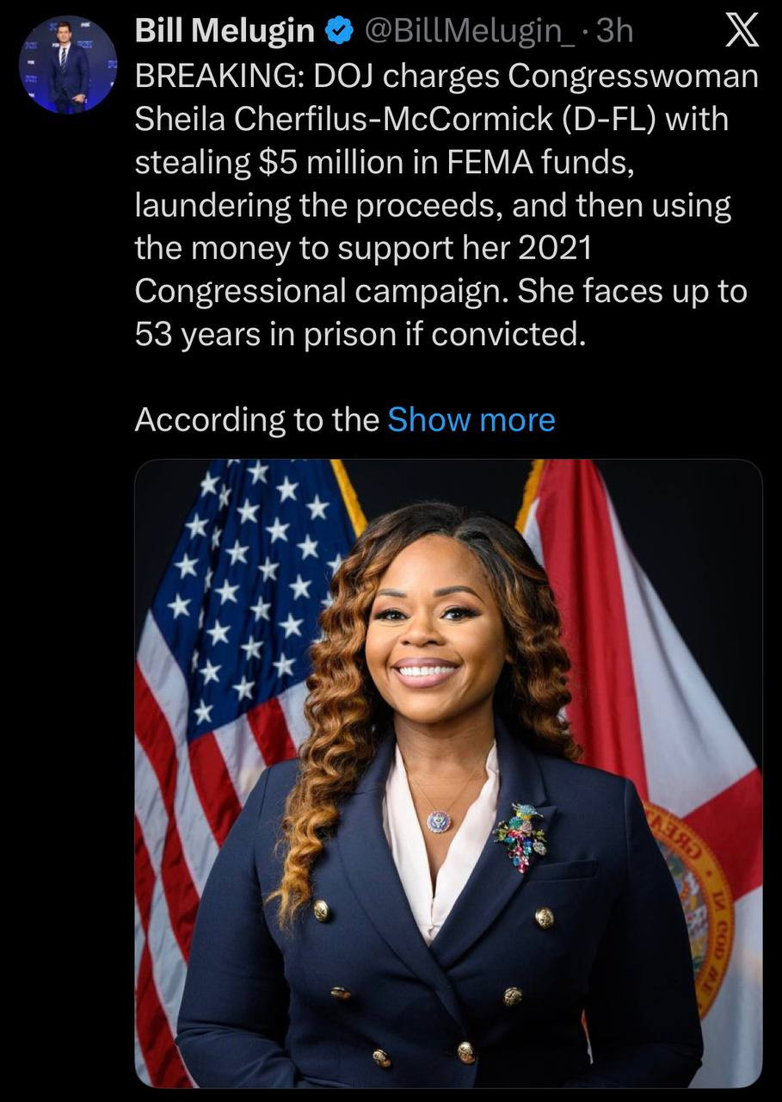The image size is (782, 1102).
Task: Select the Sheila Cherfilus-McCormick name text
Action: click(x=354, y=120)
